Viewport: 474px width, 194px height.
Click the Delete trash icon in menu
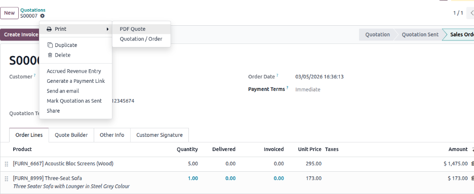click(x=50, y=55)
